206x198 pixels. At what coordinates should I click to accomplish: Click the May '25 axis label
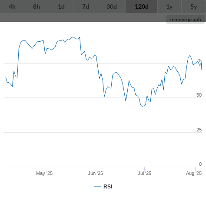44,173
